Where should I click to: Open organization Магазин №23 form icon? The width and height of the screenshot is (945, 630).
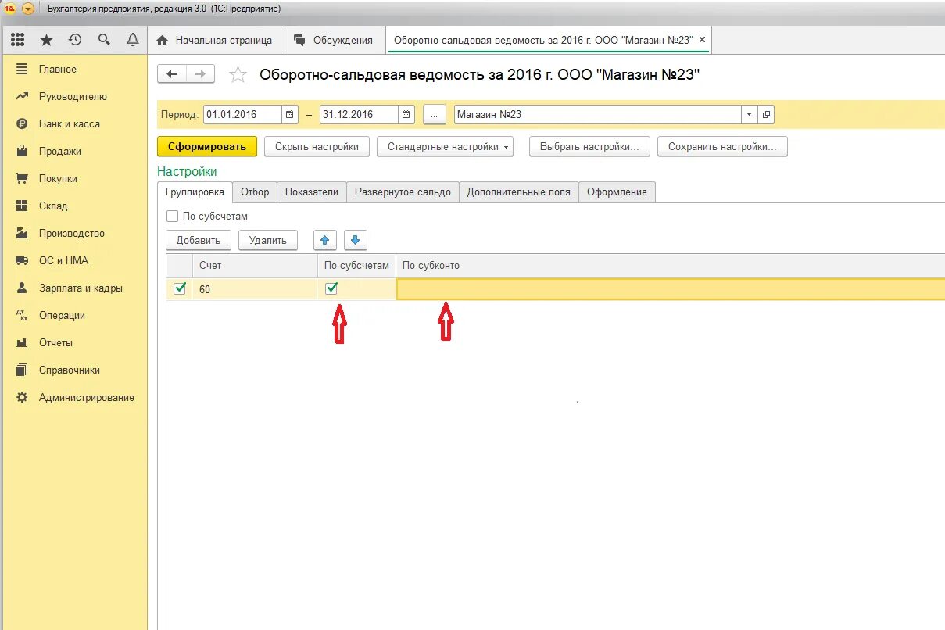pos(766,114)
